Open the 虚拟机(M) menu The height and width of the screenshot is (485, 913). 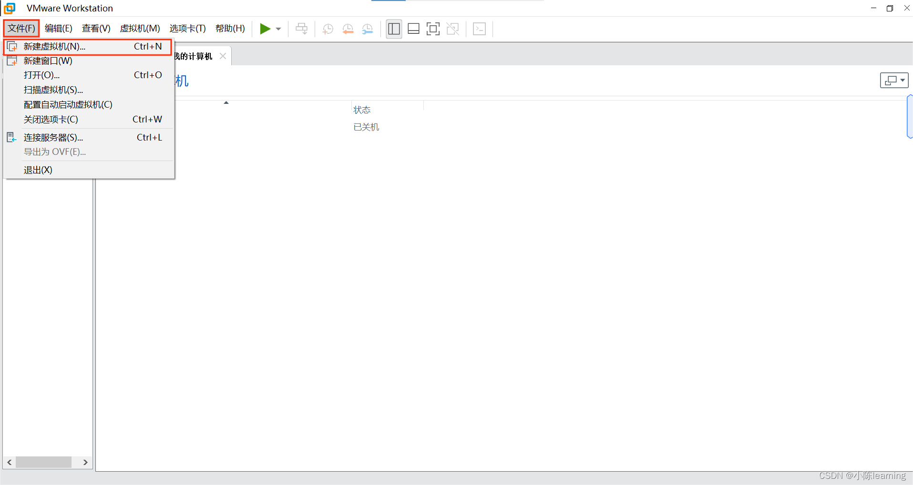(x=140, y=28)
